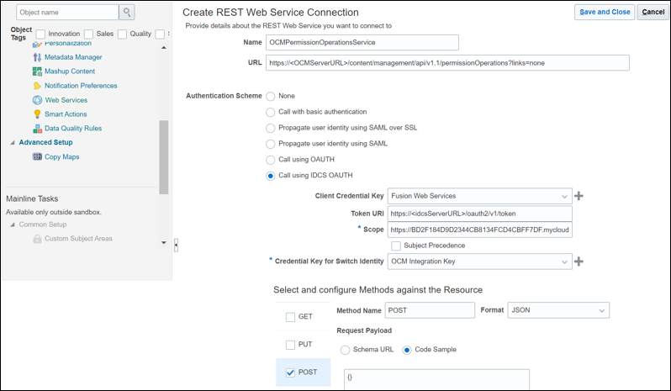Enable the Subject Precedence checkbox
This screenshot has height=391, width=671.
pyautogui.click(x=396, y=246)
